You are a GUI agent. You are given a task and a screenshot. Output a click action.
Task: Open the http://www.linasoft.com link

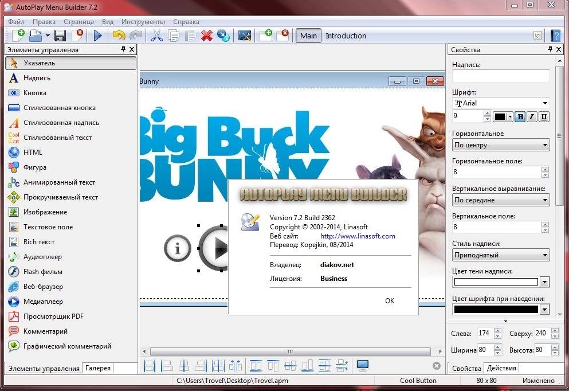tap(358, 236)
